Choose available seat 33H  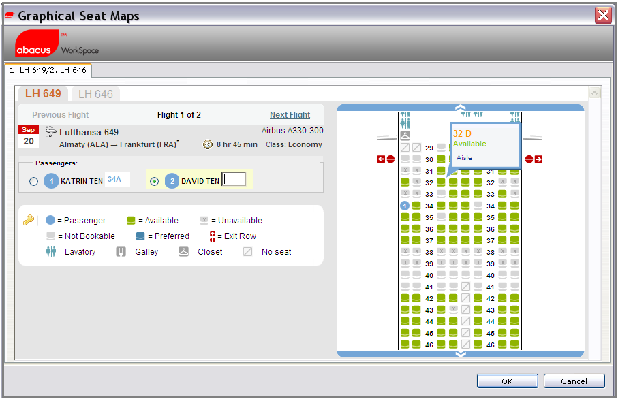pyautogui.click(x=502, y=194)
